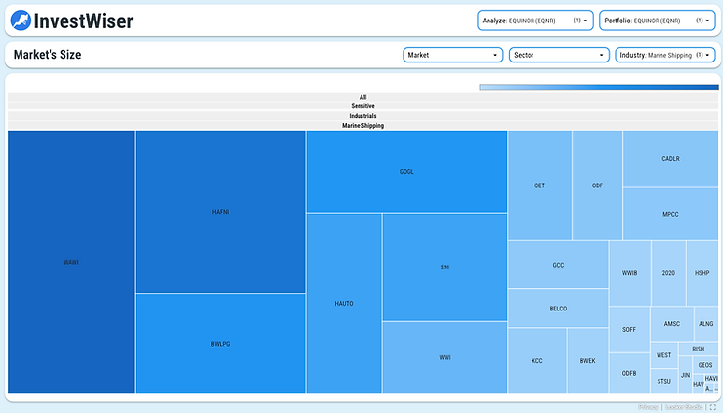
Task: Select the STSU treemap tile
Action: 664,381
